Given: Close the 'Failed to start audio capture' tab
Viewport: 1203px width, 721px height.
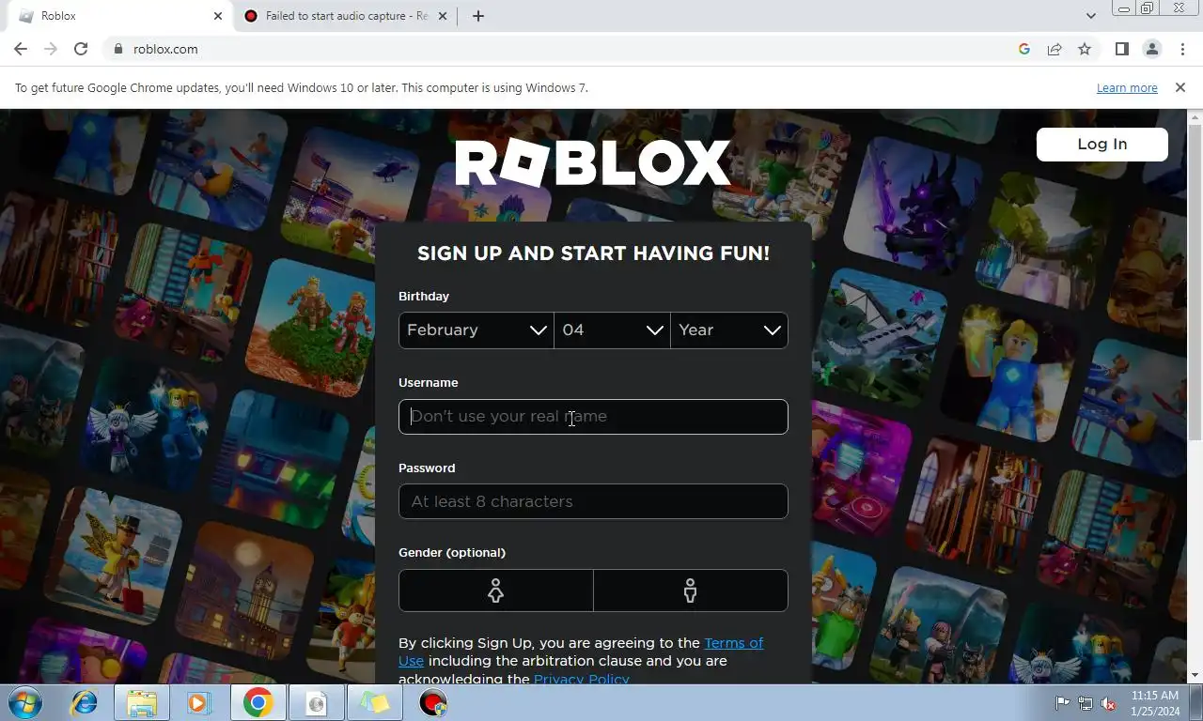Looking at the screenshot, I should (442, 16).
